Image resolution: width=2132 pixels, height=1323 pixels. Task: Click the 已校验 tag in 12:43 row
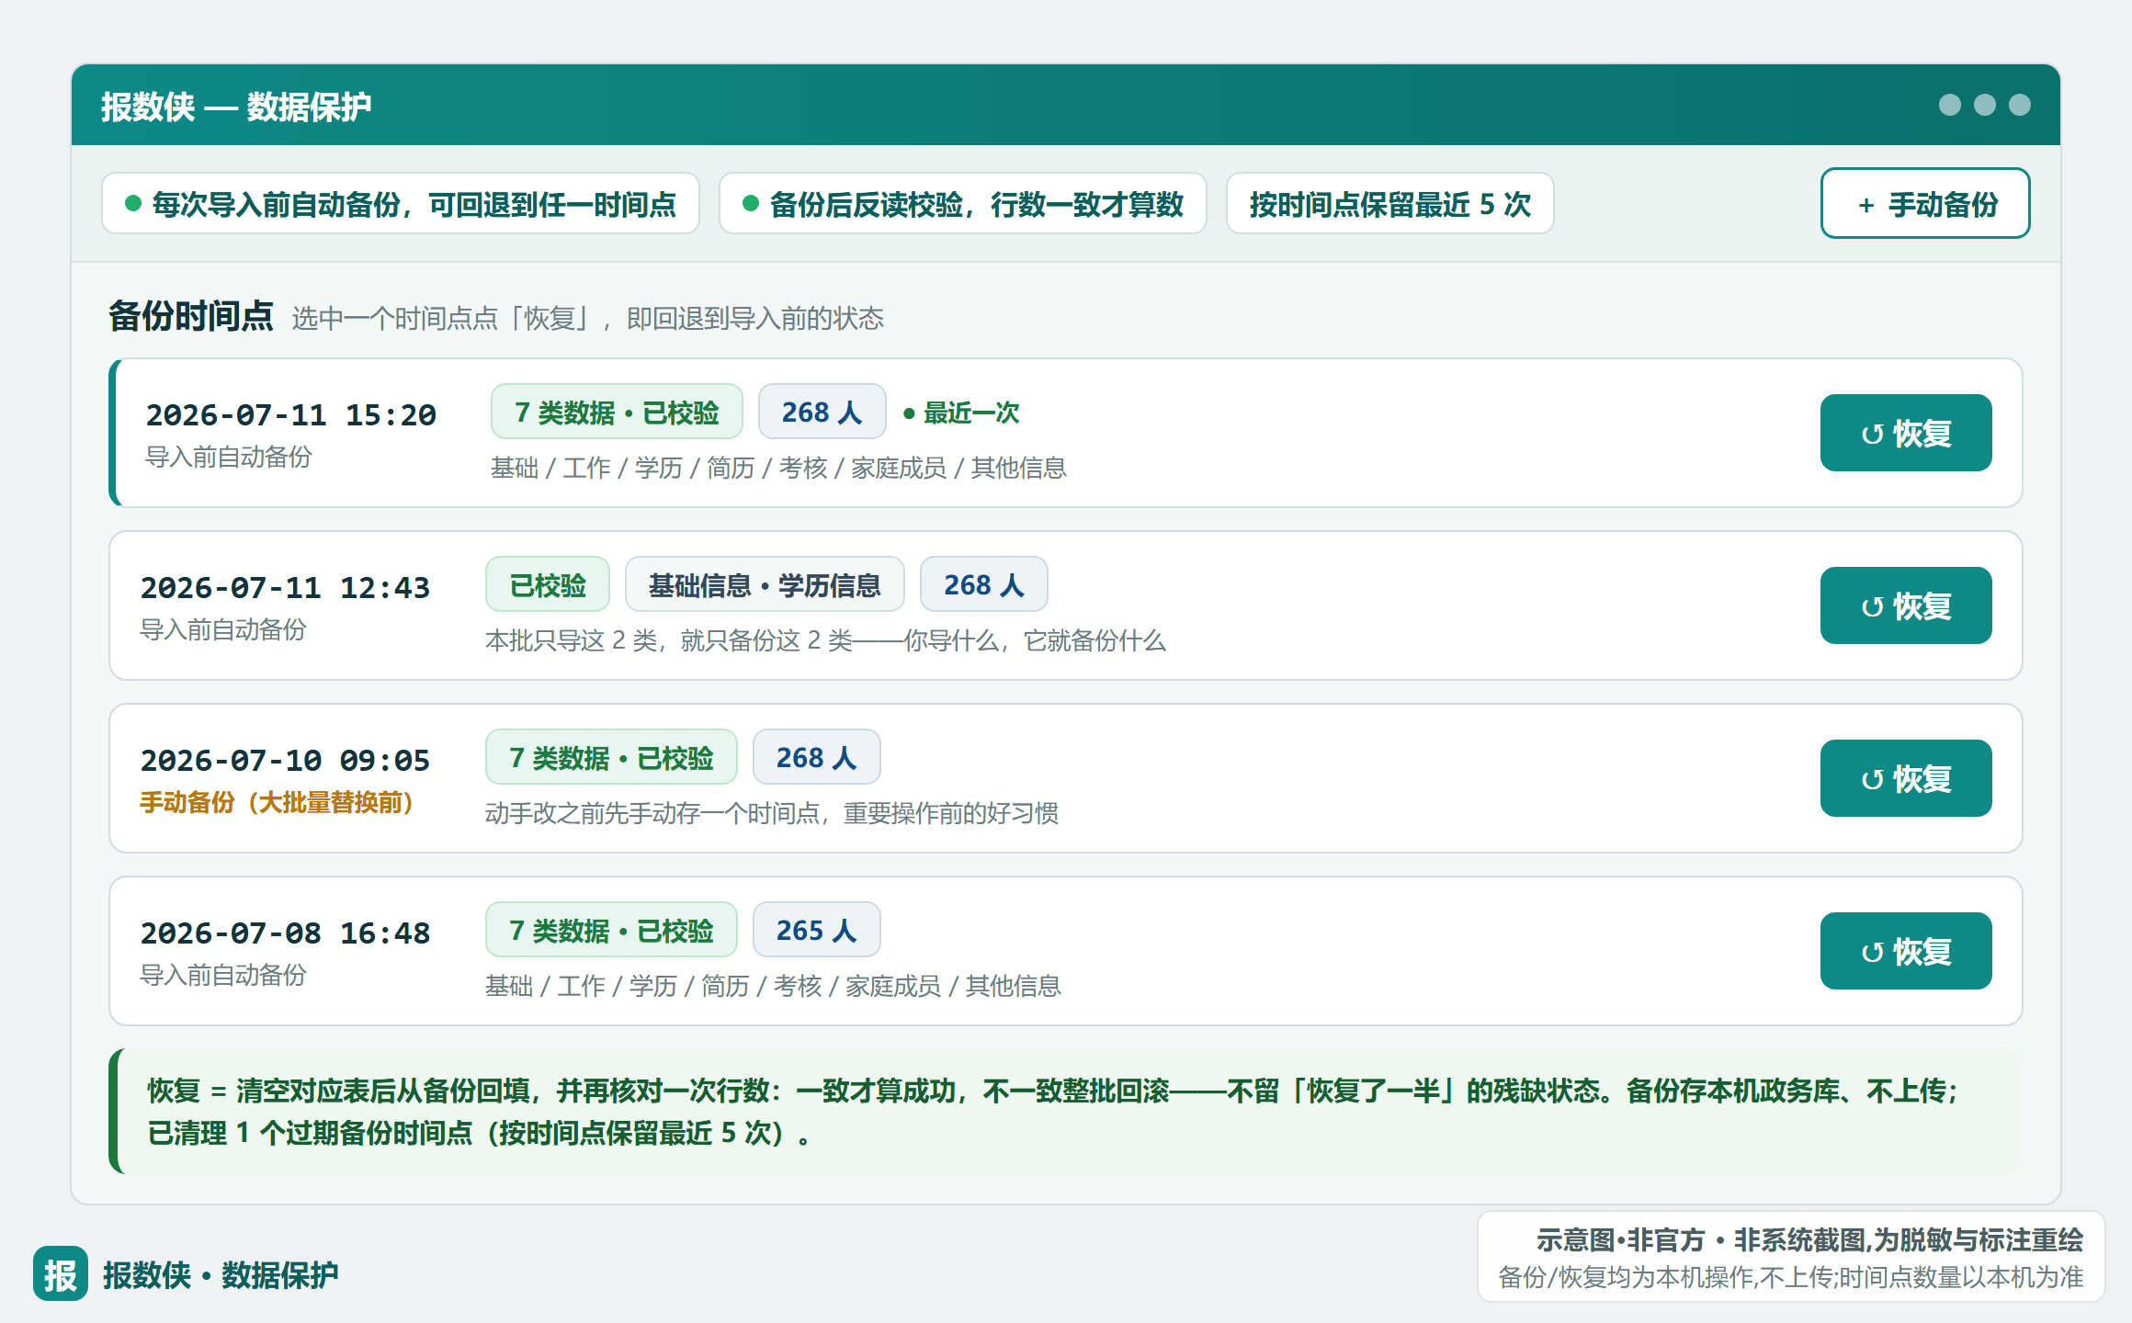point(548,584)
